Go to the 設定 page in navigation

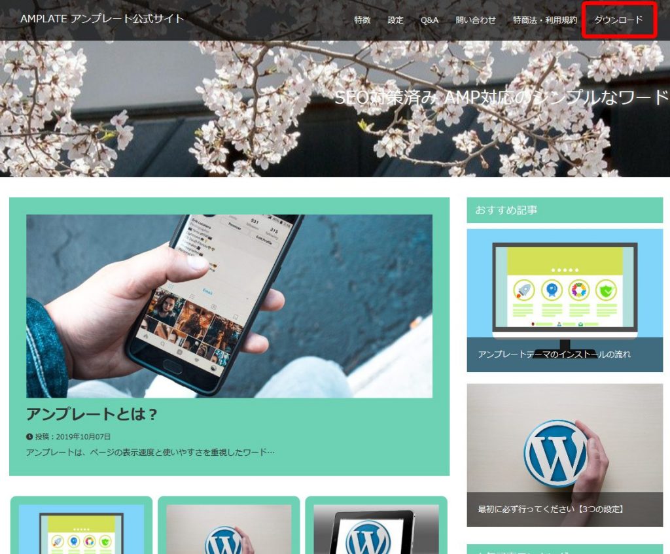click(x=396, y=20)
